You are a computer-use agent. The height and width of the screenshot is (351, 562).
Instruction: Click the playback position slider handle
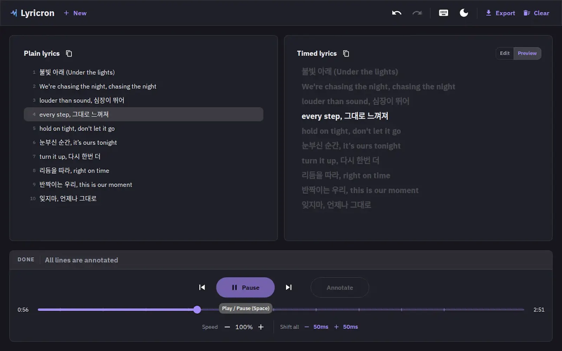[197, 310]
